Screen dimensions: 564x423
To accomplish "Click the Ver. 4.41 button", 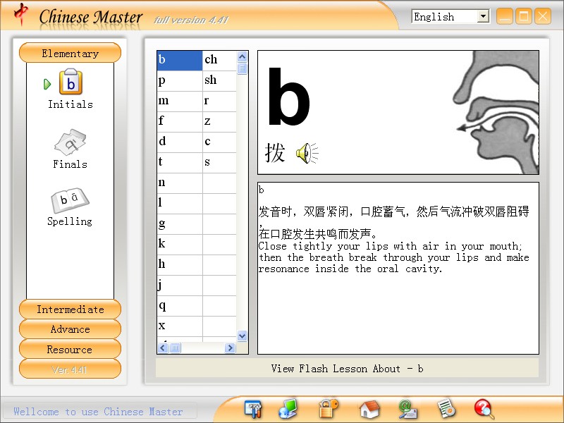I will 70,369.
